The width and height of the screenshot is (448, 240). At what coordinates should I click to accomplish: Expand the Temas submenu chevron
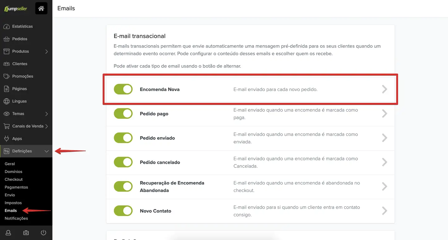(x=46, y=114)
